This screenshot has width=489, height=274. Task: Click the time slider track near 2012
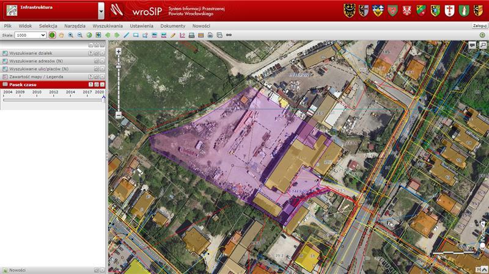pos(54,99)
